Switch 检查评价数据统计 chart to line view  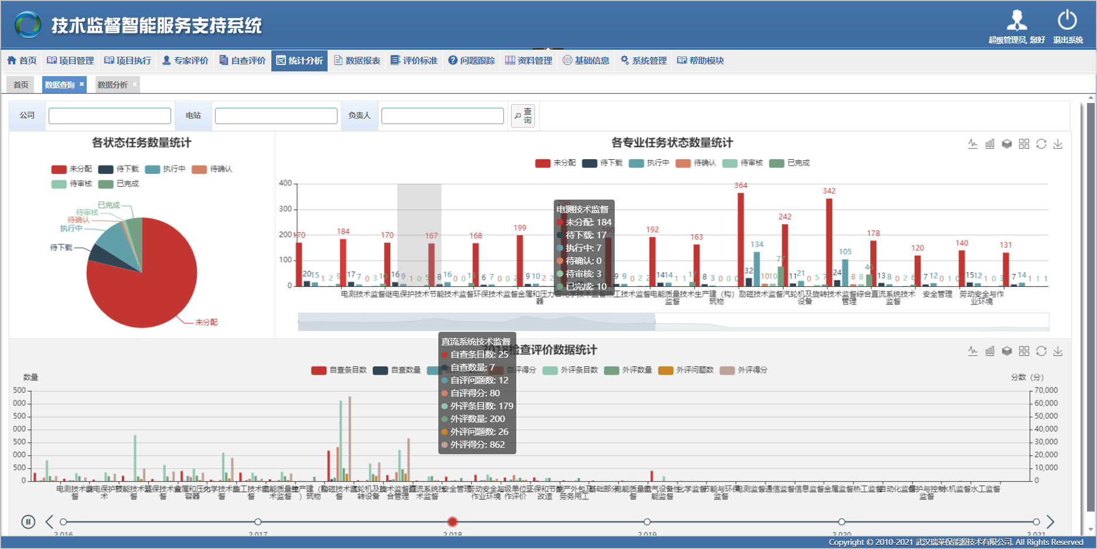[973, 351]
